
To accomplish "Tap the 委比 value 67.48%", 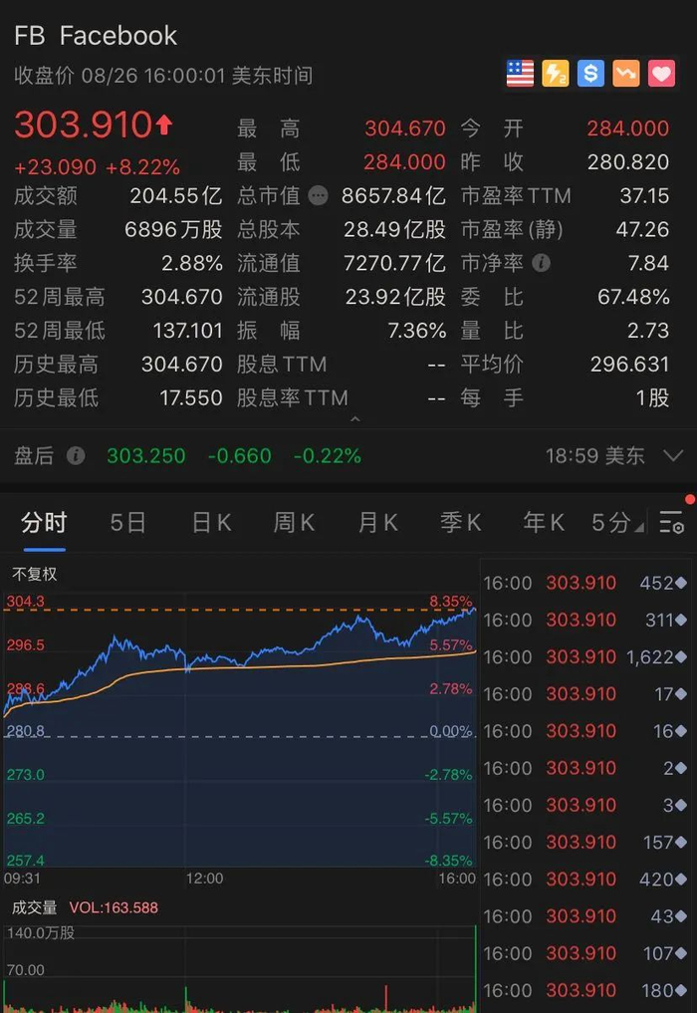I will pos(633,297).
